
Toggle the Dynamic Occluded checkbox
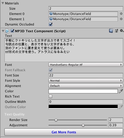pyautogui.click(x=50, y=24)
